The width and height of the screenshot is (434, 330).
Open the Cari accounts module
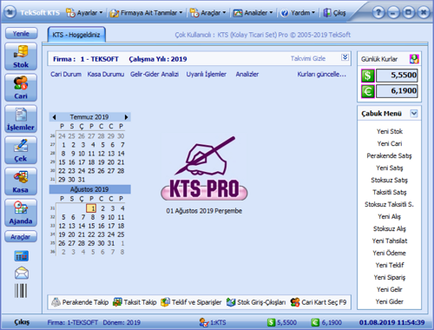click(x=21, y=88)
